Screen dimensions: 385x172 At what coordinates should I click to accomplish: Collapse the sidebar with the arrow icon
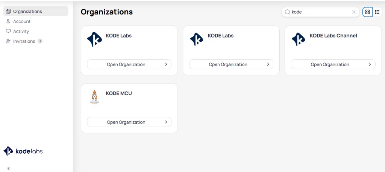pyautogui.click(x=8, y=169)
